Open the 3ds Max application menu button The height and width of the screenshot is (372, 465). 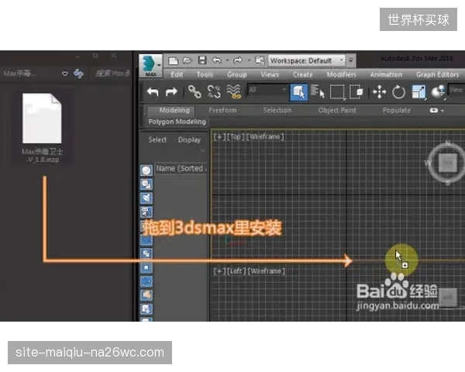coord(150,66)
